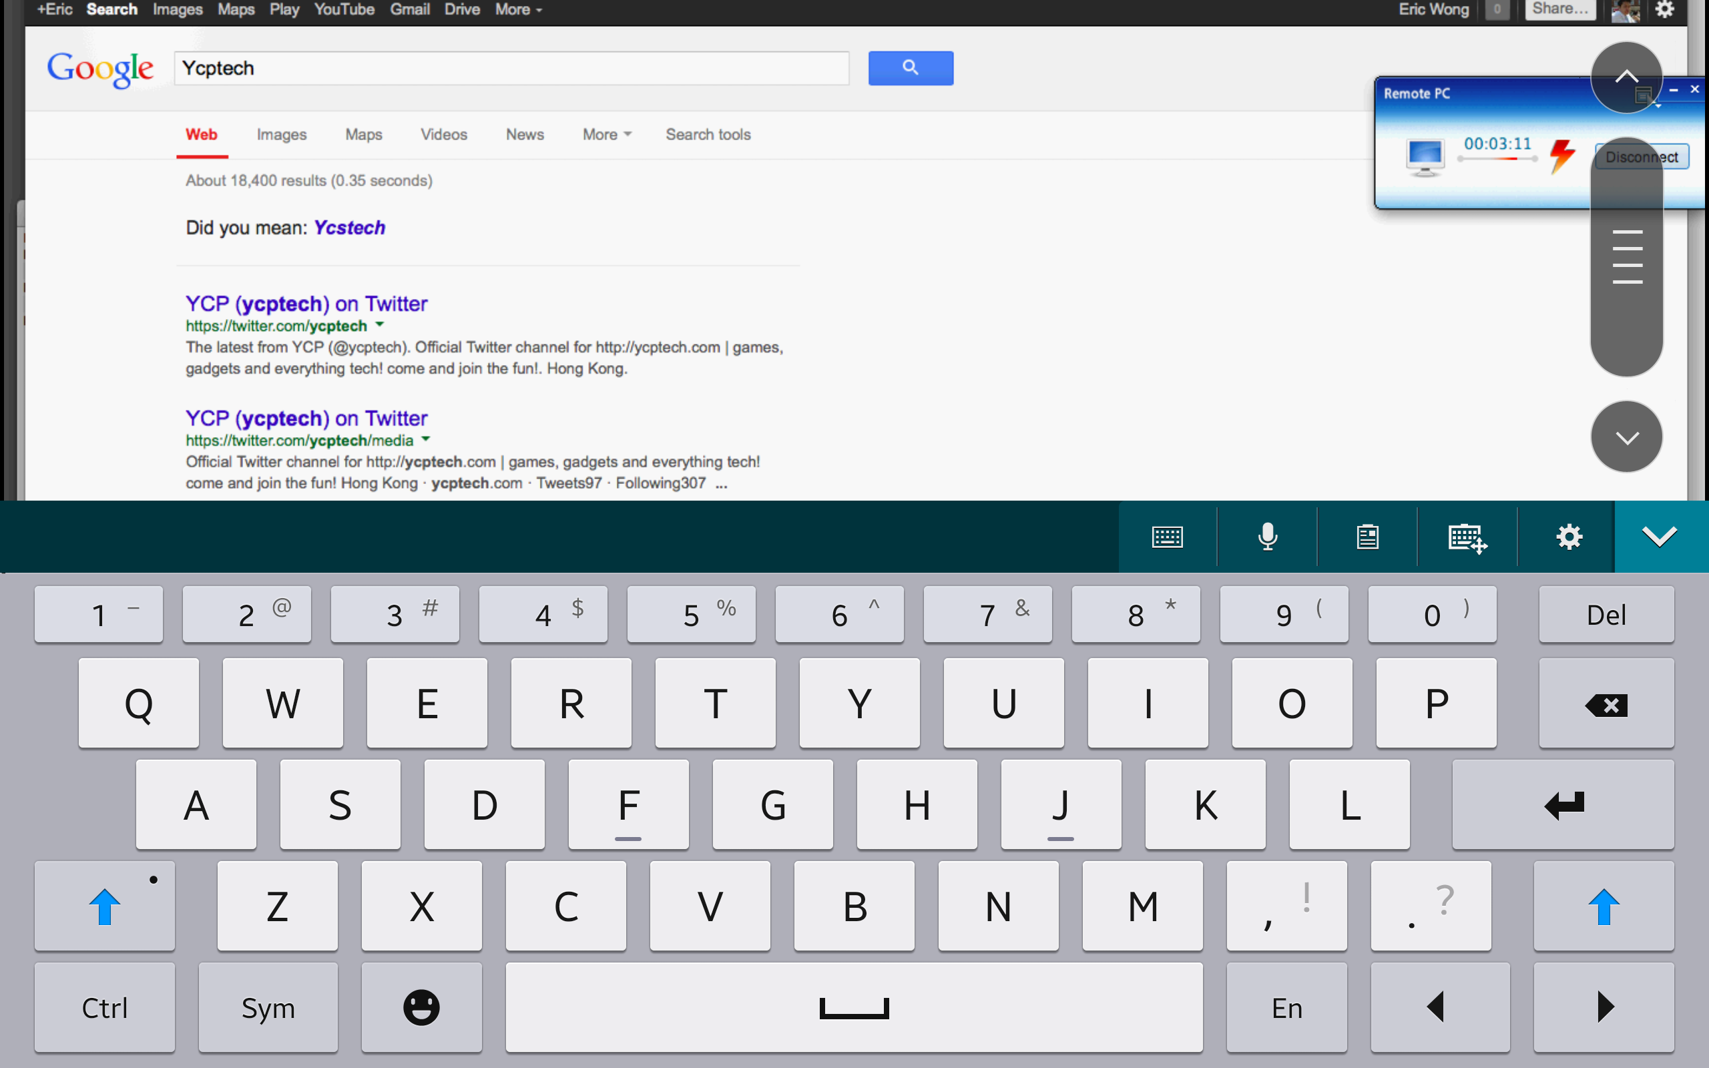1709x1068 pixels.
Task: Tap the period question mark key
Action: pos(1431,906)
